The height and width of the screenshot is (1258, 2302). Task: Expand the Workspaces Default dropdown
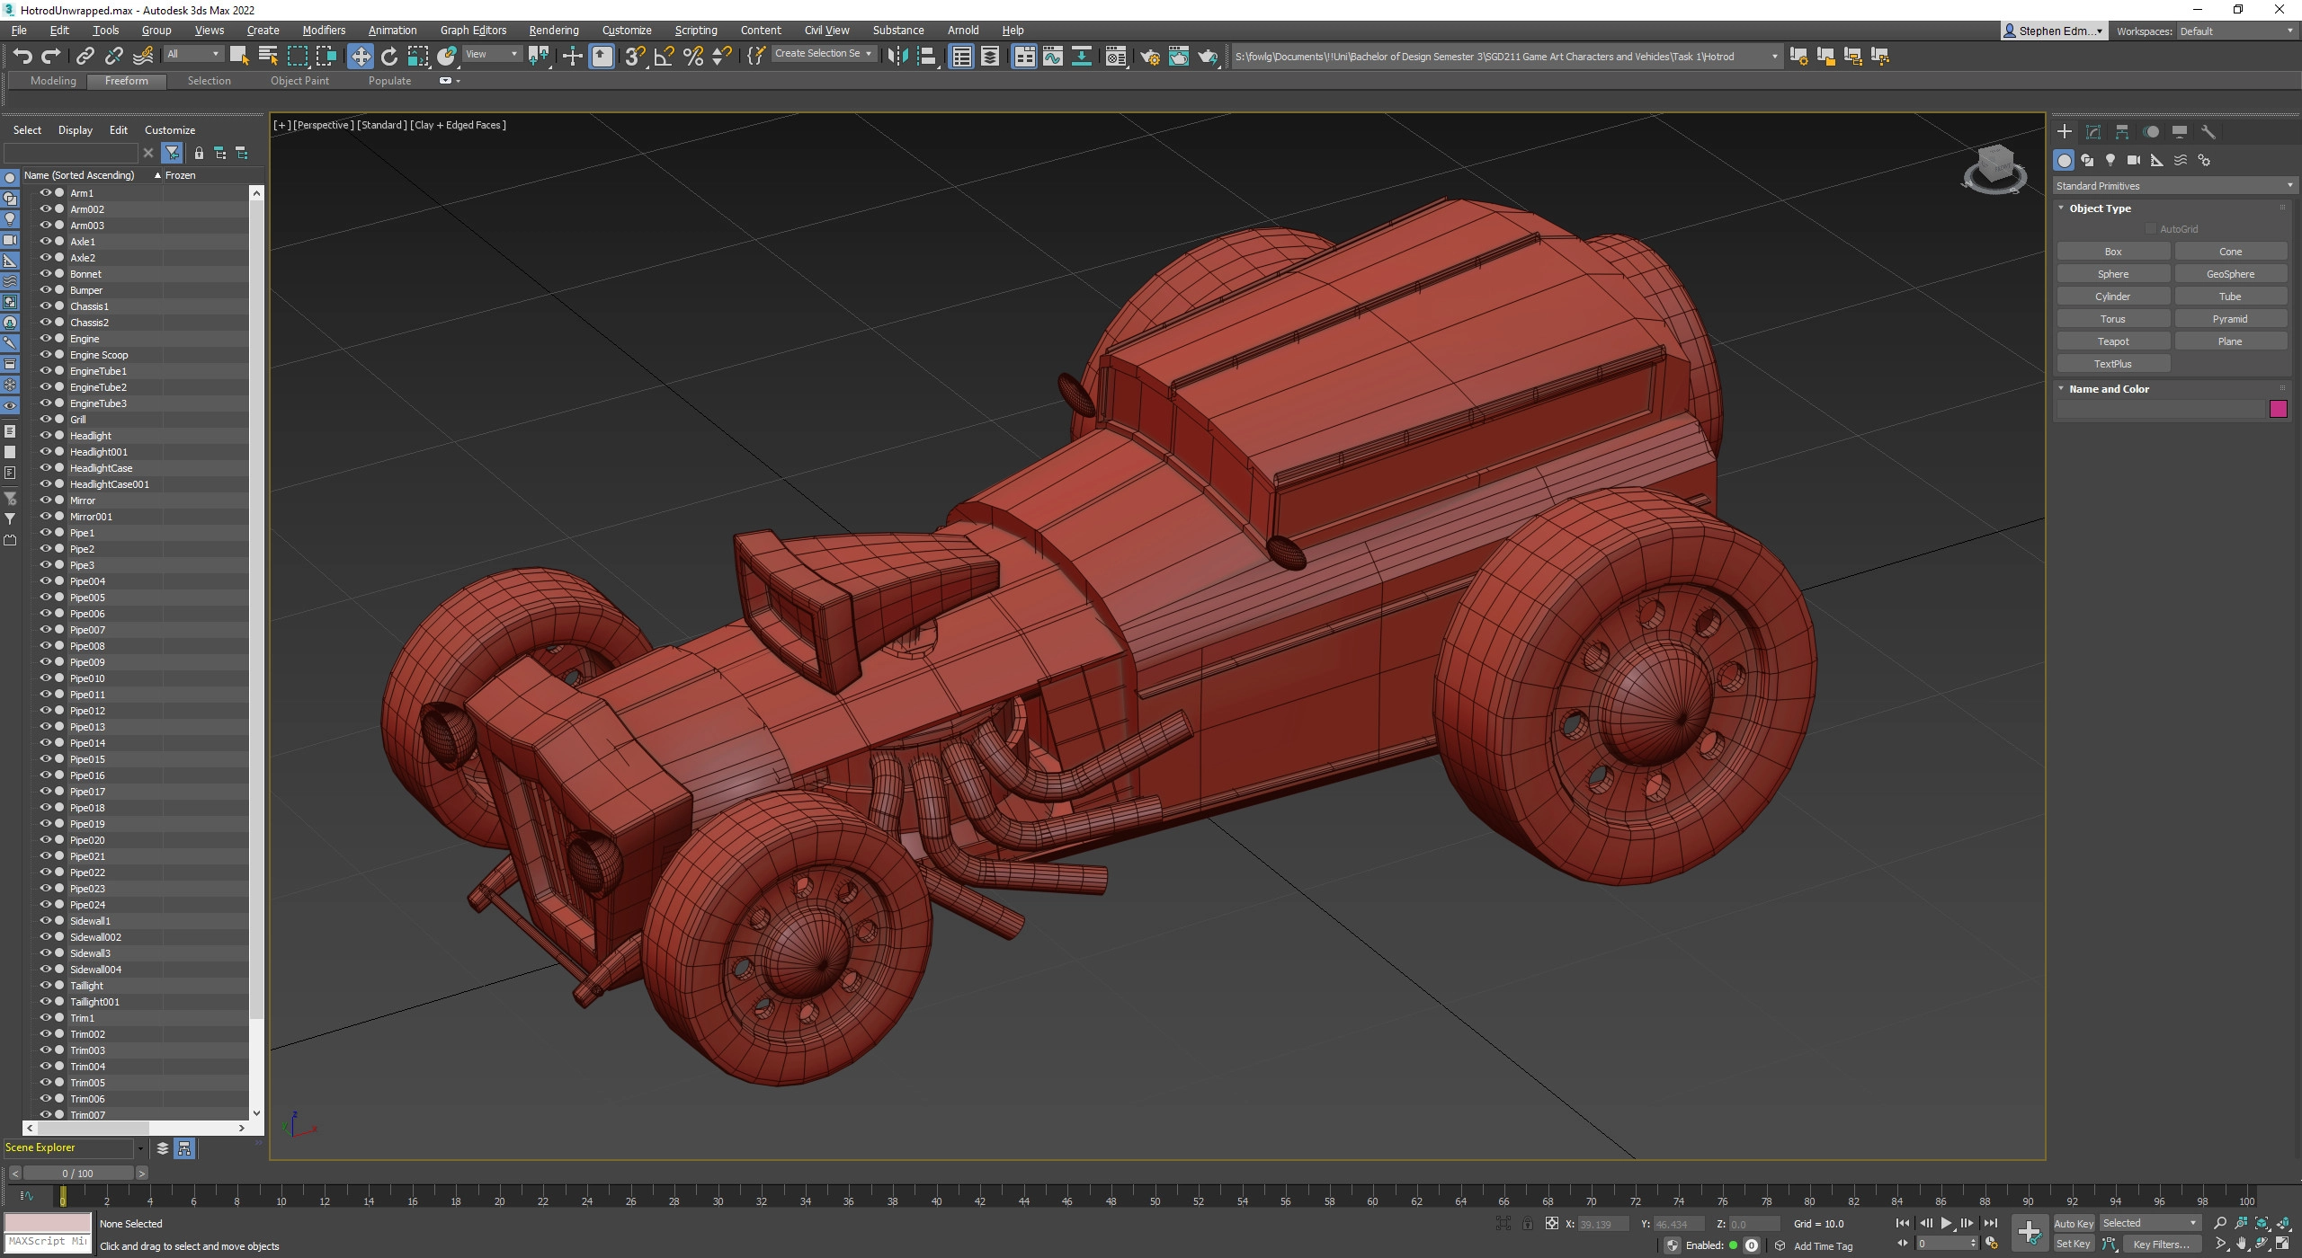click(x=2235, y=31)
